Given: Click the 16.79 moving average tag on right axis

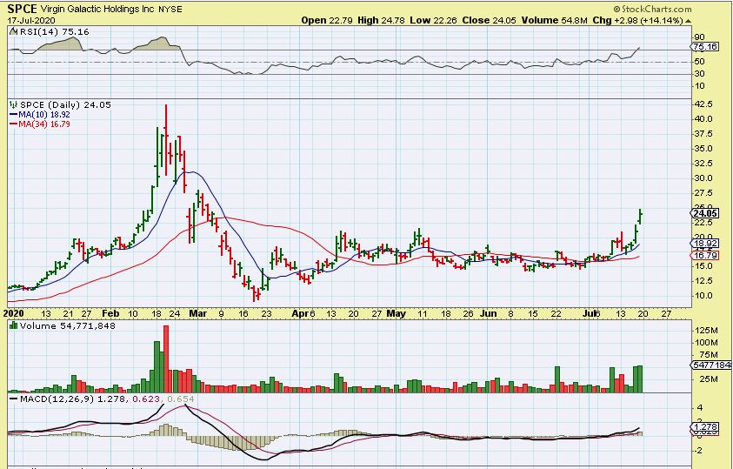Looking at the screenshot, I should (x=705, y=255).
